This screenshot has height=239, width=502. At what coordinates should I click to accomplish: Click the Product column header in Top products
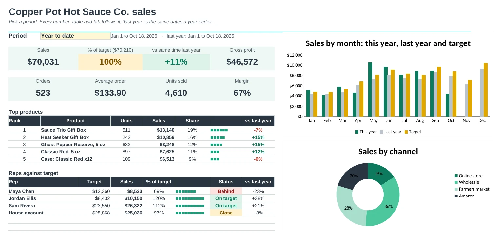pos(75,121)
